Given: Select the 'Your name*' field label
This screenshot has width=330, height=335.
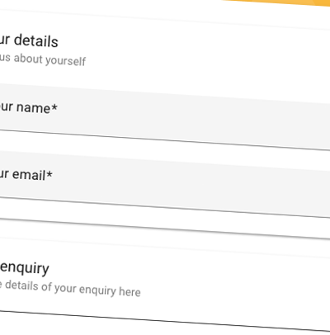Looking at the screenshot, I should [x=27, y=107].
